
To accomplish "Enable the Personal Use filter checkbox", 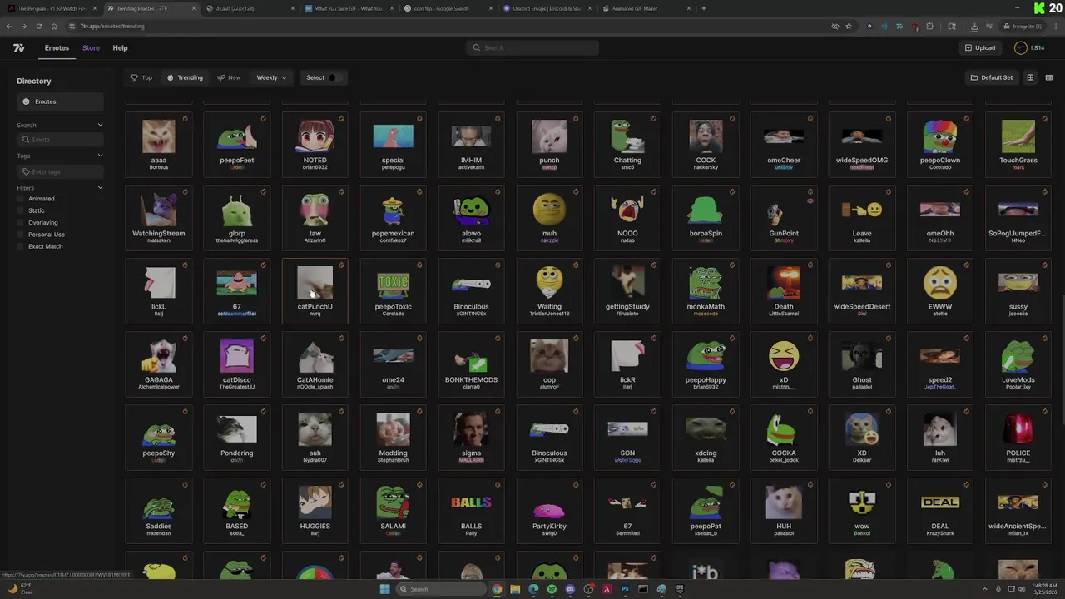I will tap(22, 235).
